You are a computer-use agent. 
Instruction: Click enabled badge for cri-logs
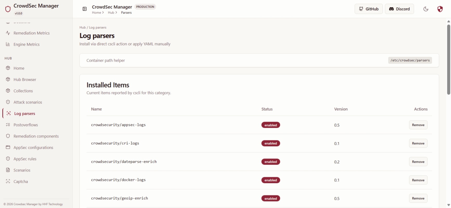(x=271, y=143)
